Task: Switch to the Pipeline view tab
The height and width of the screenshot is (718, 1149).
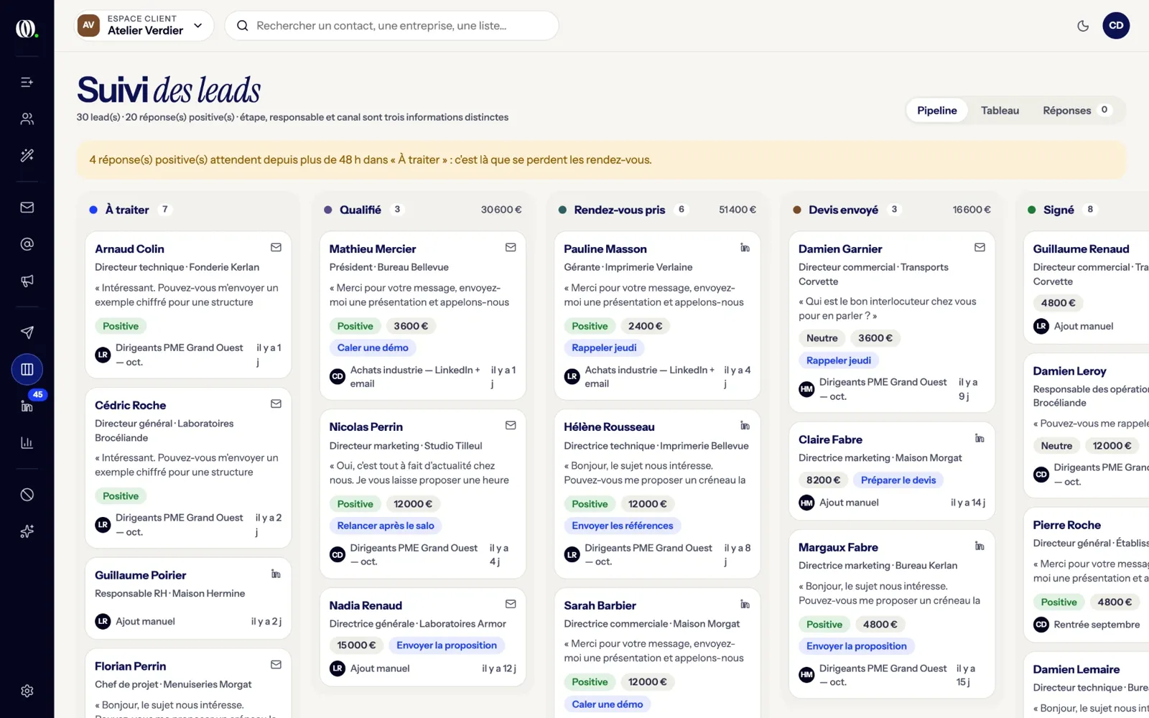Action: click(x=936, y=111)
